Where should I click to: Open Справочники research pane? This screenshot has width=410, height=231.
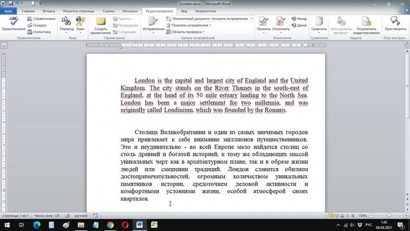tap(41, 19)
